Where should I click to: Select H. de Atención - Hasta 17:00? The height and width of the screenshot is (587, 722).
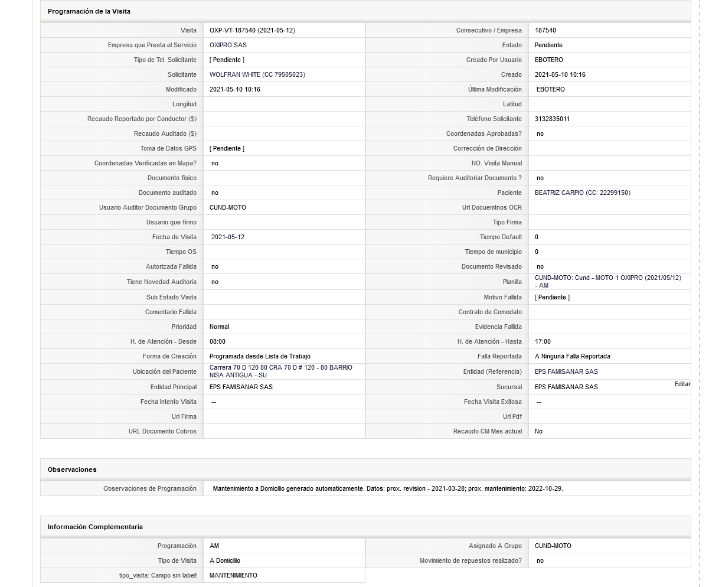(x=543, y=341)
